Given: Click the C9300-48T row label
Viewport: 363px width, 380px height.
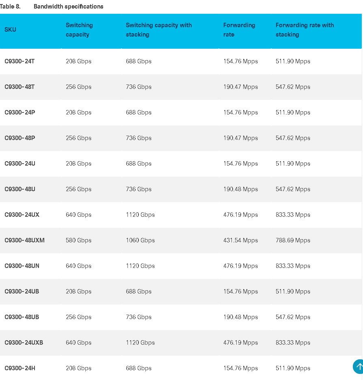Looking at the screenshot, I should tap(19, 87).
